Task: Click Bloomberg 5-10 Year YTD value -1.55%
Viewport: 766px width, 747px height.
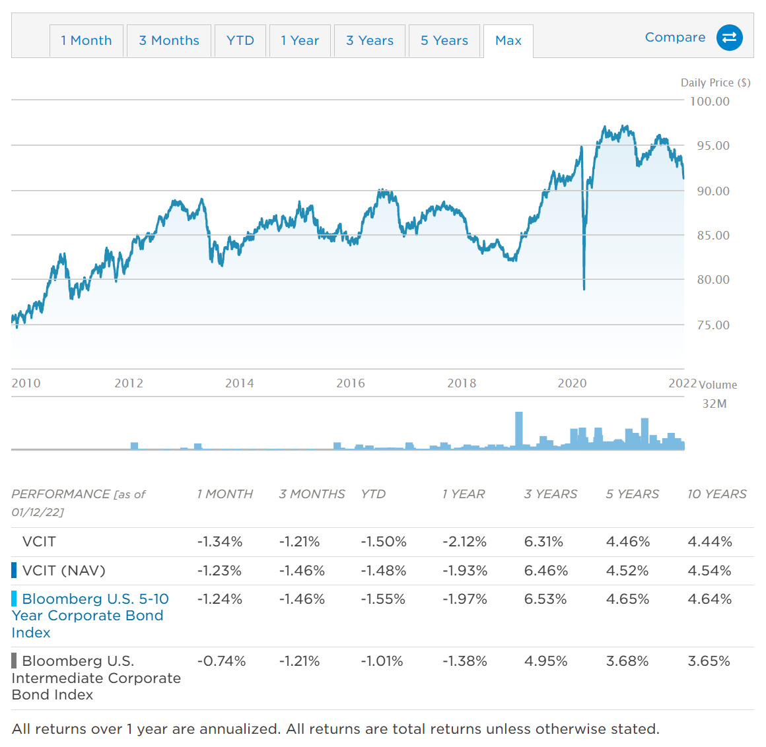Action: [x=383, y=599]
